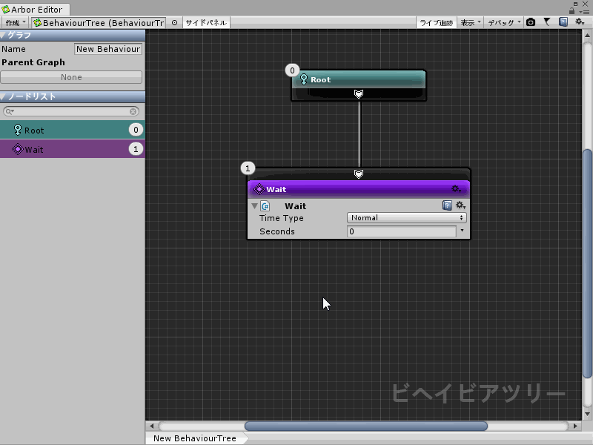The image size is (593, 445).
Task: Click the screenshot camera icon in toolbar
Action: (x=531, y=22)
